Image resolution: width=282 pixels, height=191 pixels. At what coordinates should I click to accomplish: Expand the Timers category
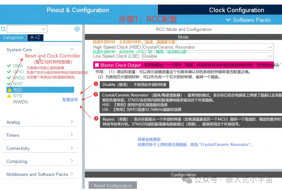pos(72,135)
